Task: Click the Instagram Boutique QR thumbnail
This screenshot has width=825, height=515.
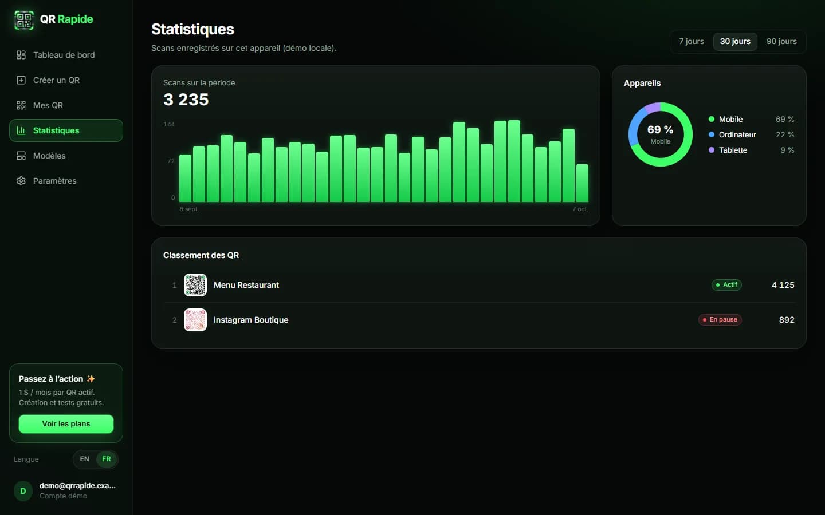Action: coord(195,320)
